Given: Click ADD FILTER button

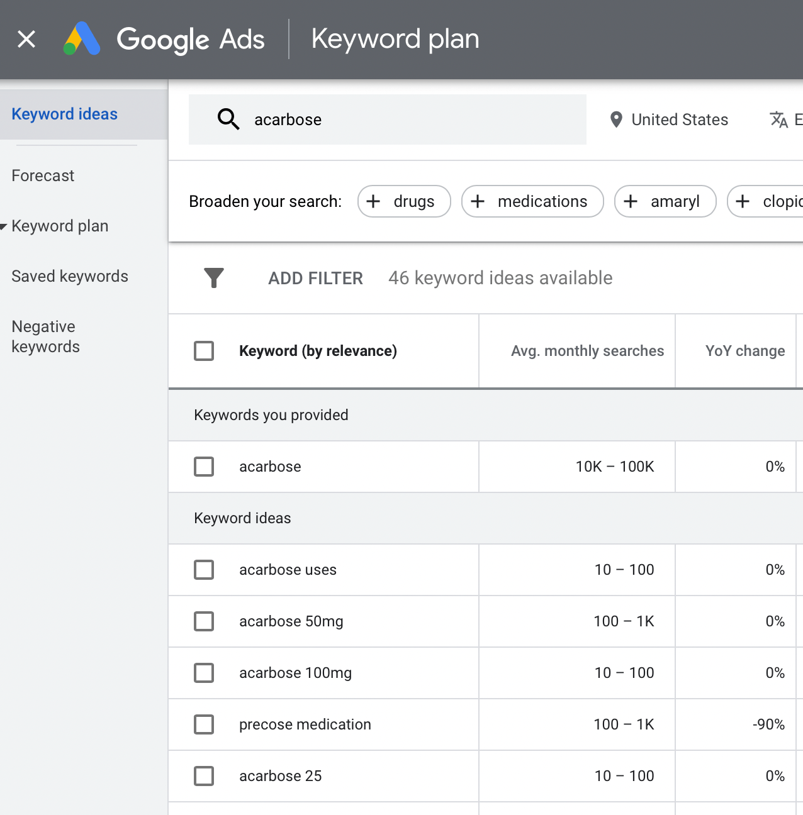Looking at the screenshot, I should click(315, 278).
